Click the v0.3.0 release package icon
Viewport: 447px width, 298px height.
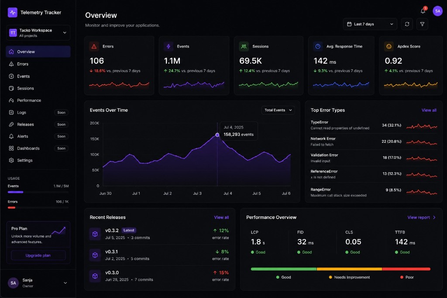pos(95,276)
